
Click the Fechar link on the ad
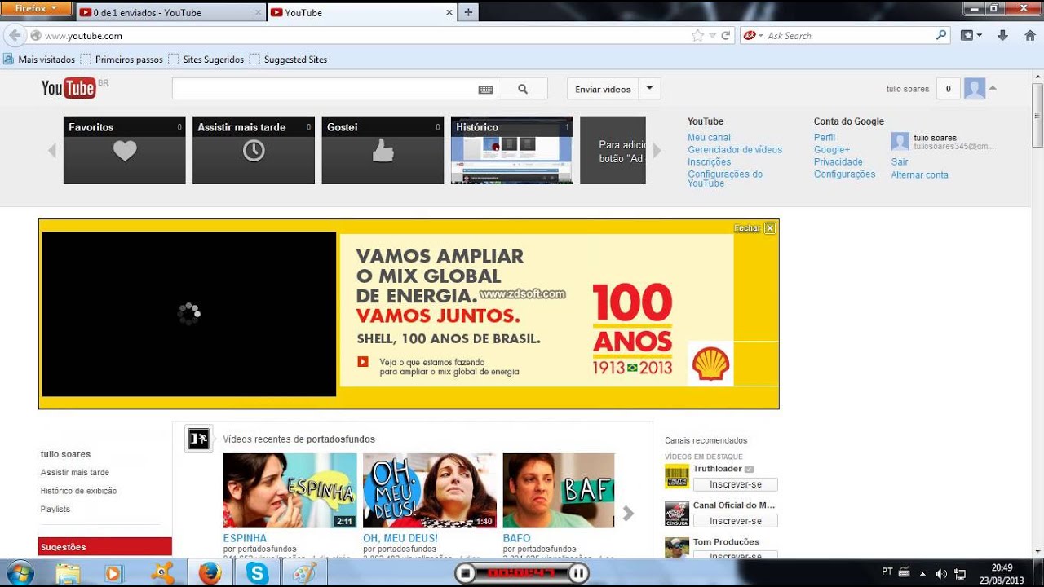pos(746,228)
